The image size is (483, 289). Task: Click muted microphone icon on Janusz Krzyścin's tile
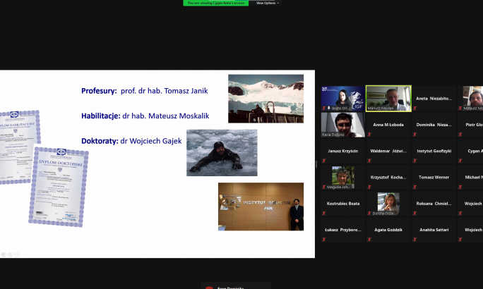(x=324, y=161)
